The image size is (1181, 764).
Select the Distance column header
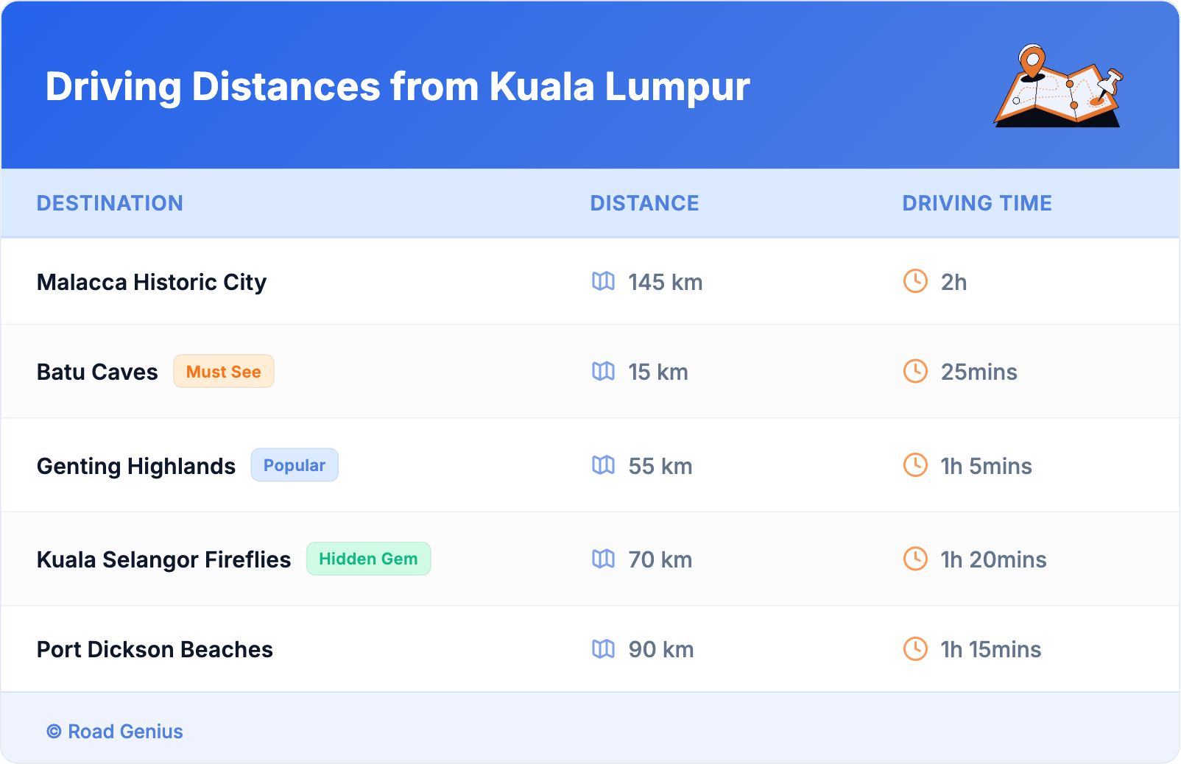(x=644, y=203)
